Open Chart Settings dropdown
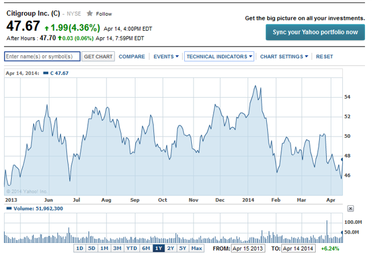The image size is (372, 254). coord(284,56)
